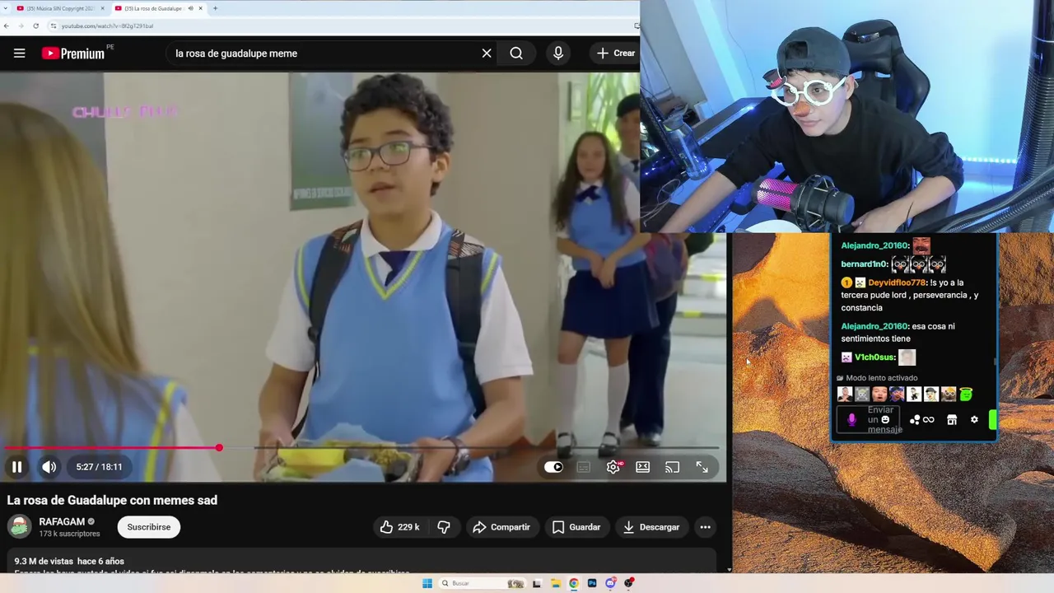This screenshot has width=1054, height=593.
Task: Pause the video
Action: tap(16, 467)
